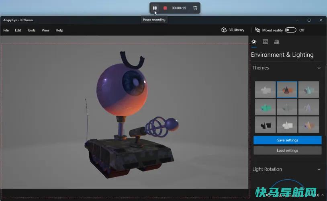Click the Mixed reality camera icon

(258, 30)
